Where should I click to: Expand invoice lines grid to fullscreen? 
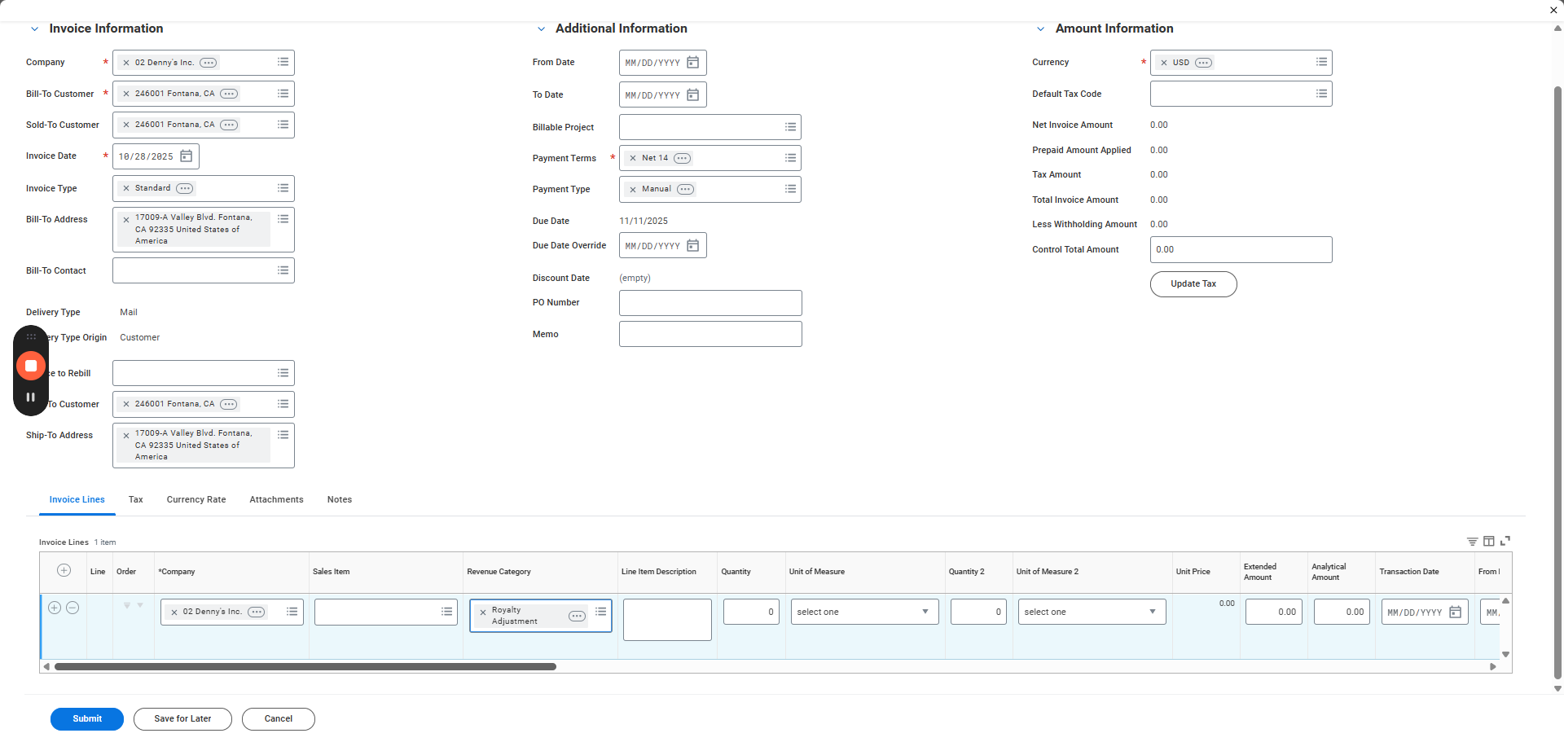pos(1505,541)
